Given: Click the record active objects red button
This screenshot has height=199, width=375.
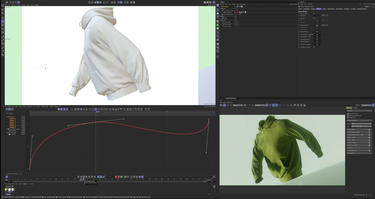Looking at the screenshot, I should (116, 177).
